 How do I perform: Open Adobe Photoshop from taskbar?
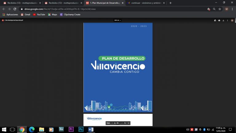(x=81, y=129)
